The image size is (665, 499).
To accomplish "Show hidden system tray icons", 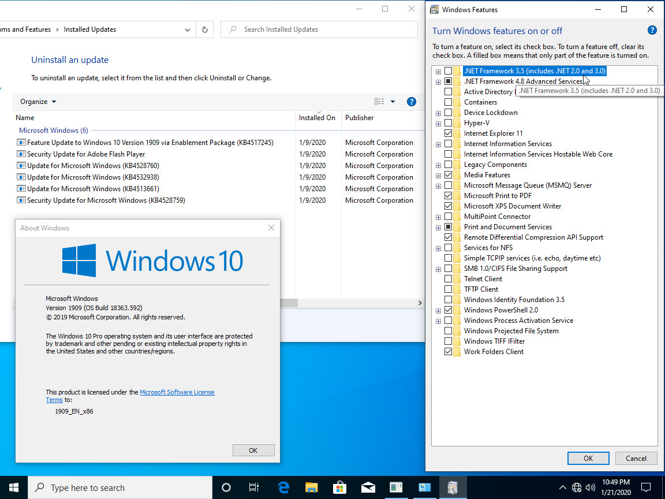I will (562, 487).
